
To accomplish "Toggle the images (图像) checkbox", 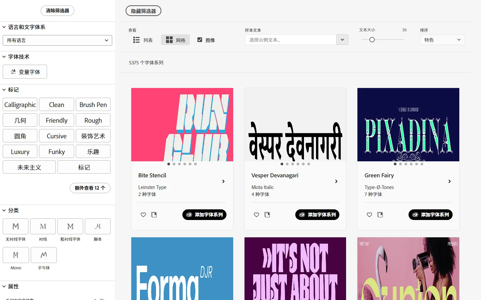I will point(200,40).
